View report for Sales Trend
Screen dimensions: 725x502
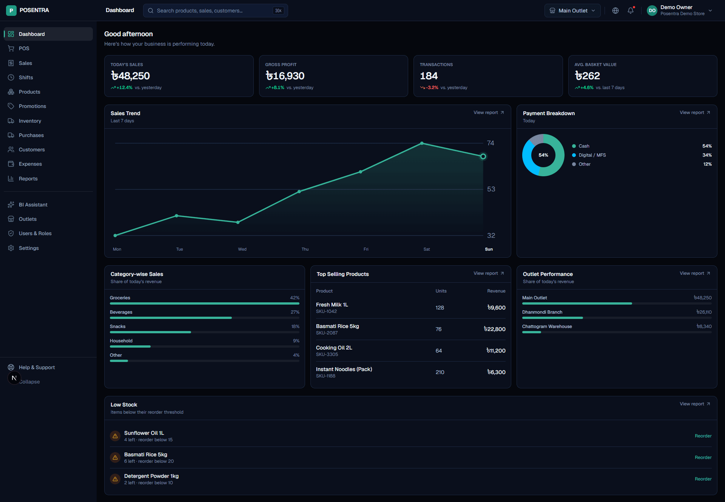click(x=489, y=112)
